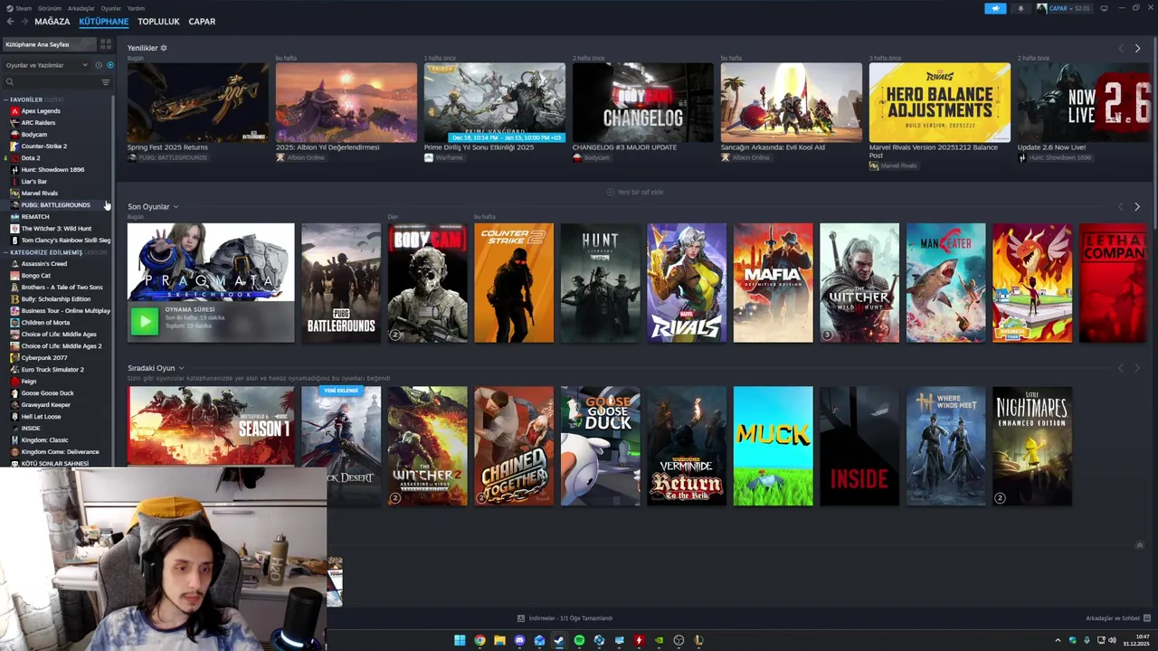Open the Arkadaşlar menu
1158x651 pixels.
[81, 8]
